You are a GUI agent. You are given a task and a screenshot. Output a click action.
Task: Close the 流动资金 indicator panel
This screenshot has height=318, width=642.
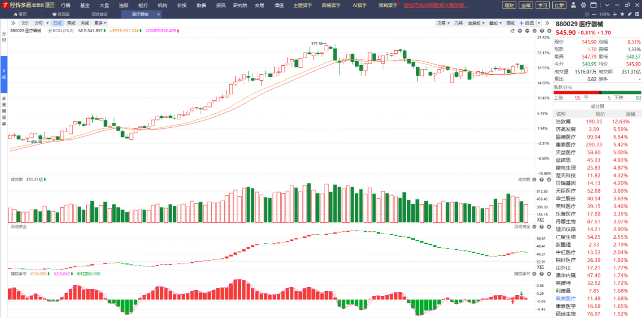548,227
